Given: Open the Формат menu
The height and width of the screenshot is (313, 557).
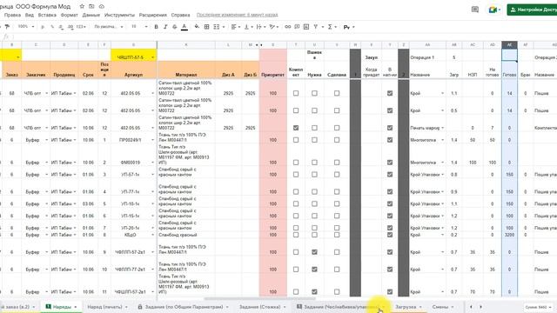Looking at the screenshot, I should click(x=70, y=15).
